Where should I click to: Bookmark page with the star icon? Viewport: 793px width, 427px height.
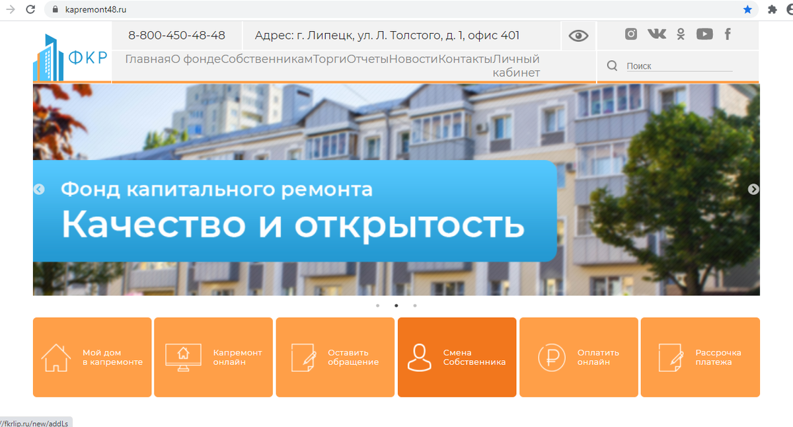click(x=747, y=10)
